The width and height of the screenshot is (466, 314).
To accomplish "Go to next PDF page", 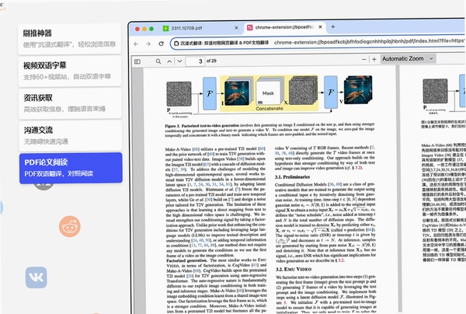I will tap(179, 61).
